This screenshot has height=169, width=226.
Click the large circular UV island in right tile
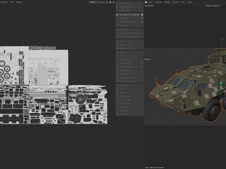(x=81, y=99)
